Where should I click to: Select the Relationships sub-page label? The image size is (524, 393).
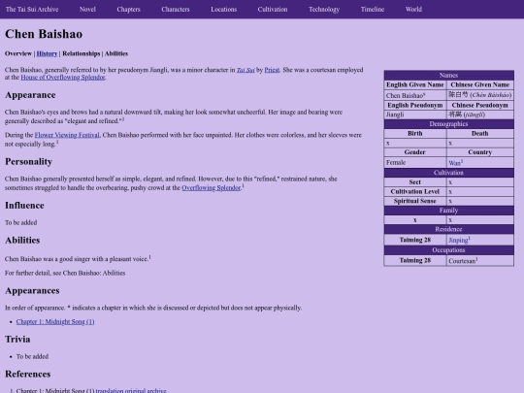pos(82,53)
